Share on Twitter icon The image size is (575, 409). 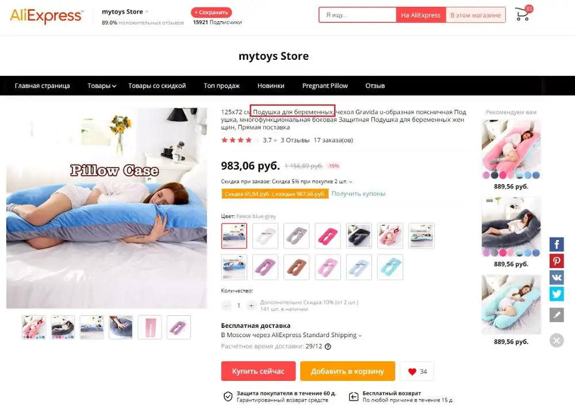tap(556, 294)
